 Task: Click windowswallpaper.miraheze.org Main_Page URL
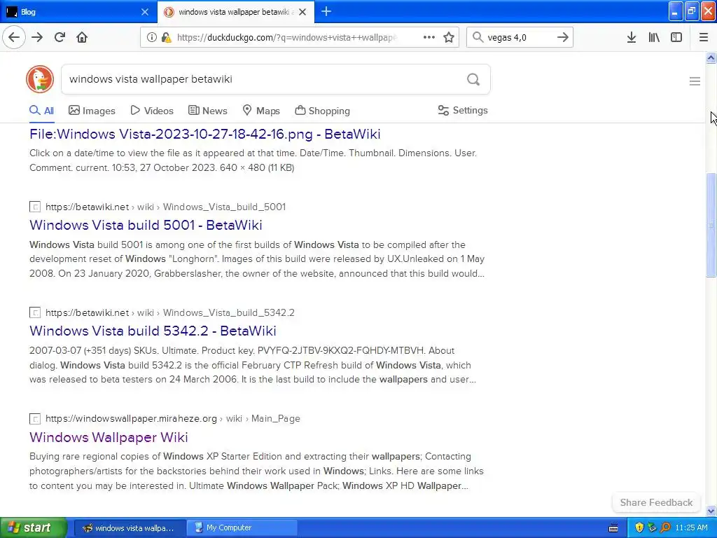click(173, 419)
